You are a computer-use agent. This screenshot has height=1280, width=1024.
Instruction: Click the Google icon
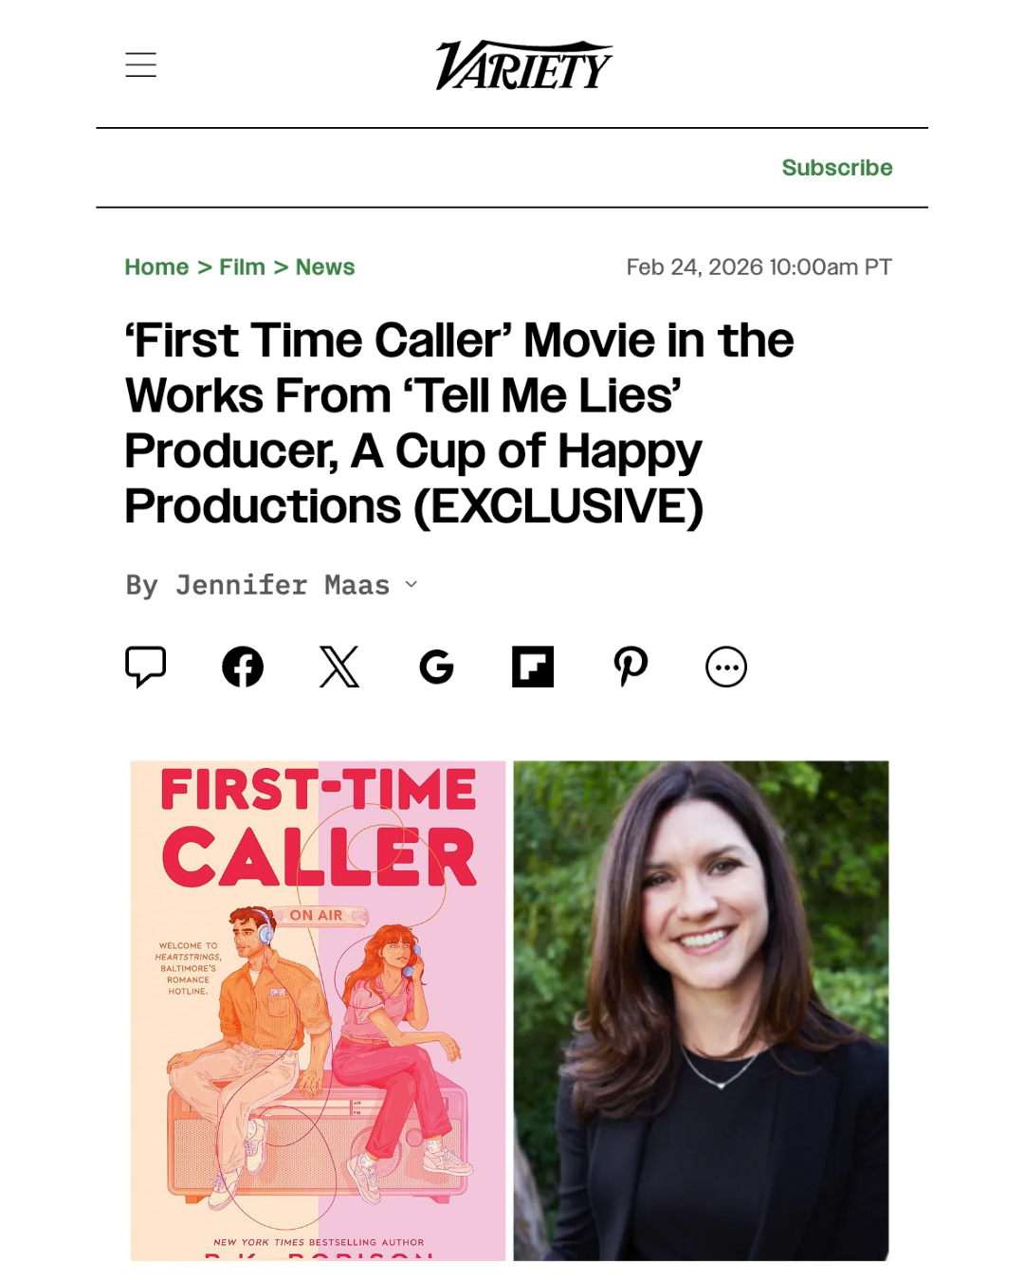pos(436,667)
